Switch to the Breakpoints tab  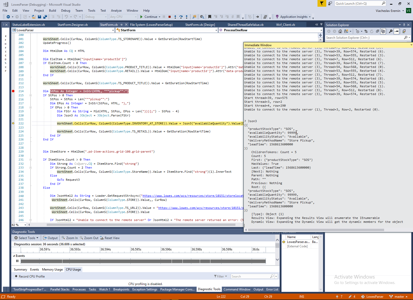click(x=121, y=289)
